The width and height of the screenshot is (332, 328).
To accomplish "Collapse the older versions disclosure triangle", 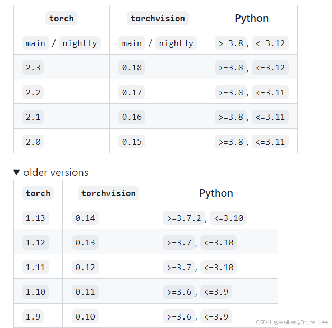I will point(16,172).
